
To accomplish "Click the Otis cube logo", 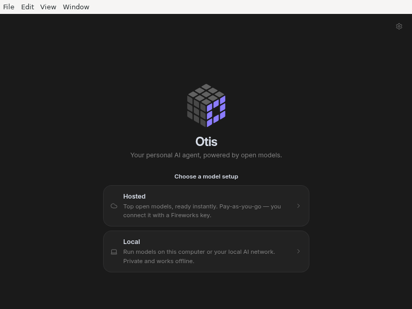I will point(206,105).
